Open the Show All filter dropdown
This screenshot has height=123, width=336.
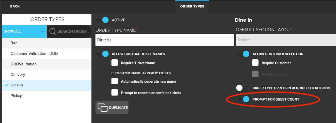24,32
